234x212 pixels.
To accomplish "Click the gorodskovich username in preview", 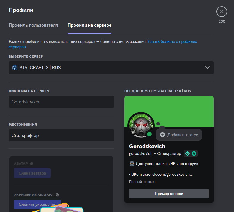I will [x=141, y=154].
